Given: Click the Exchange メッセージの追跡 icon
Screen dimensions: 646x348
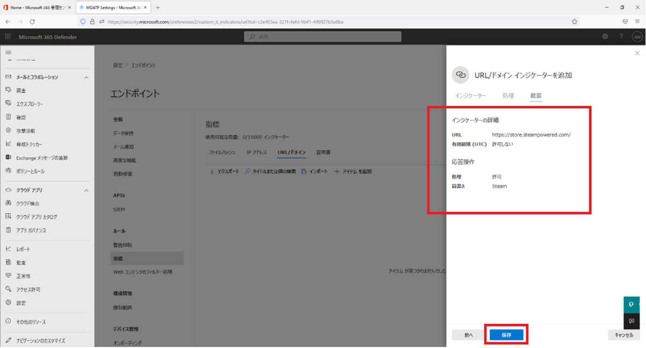Looking at the screenshot, I should pos(8,157).
